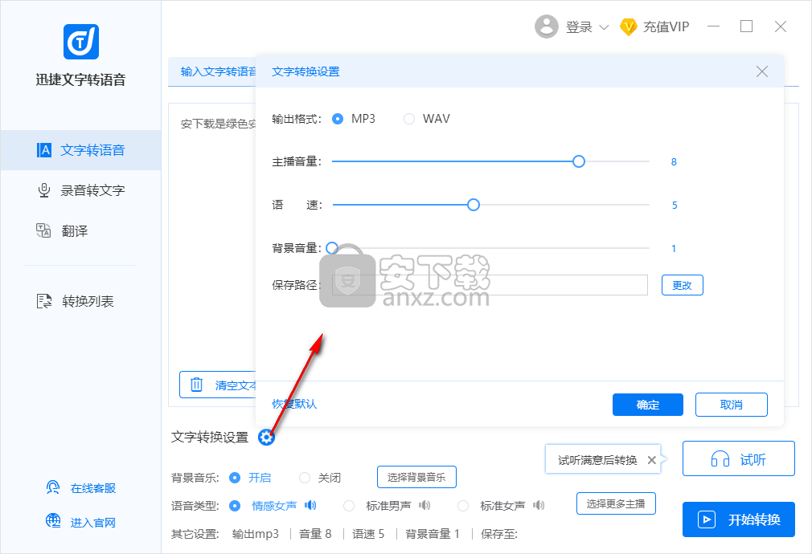Select 情感女声 voice type

tap(235, 505)
